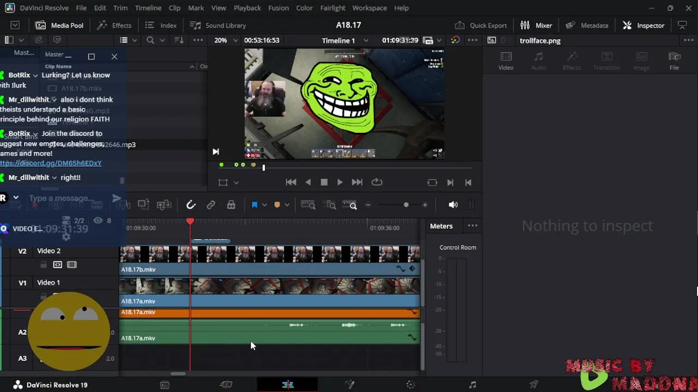Screen dimensions: 698x392
Task: Open the bin list panel dropdown
Action: click(x=21, y=40)
